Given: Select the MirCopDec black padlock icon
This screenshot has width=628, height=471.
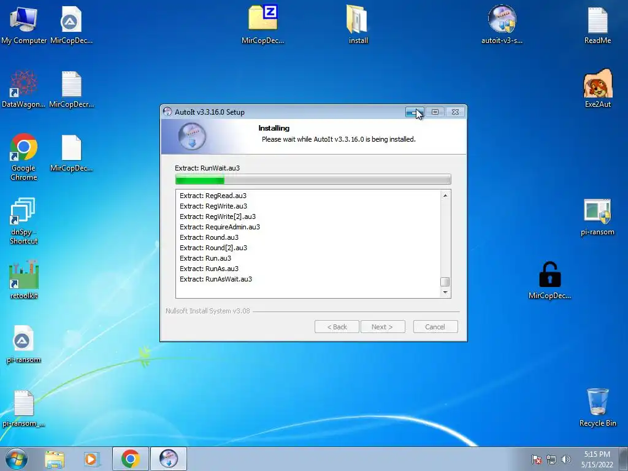Looking at the screenshot, I should (549, 280).
